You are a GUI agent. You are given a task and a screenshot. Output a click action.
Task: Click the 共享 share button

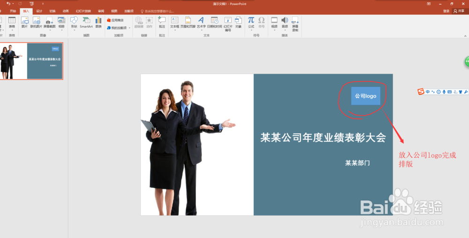click(x=459, y=11)
